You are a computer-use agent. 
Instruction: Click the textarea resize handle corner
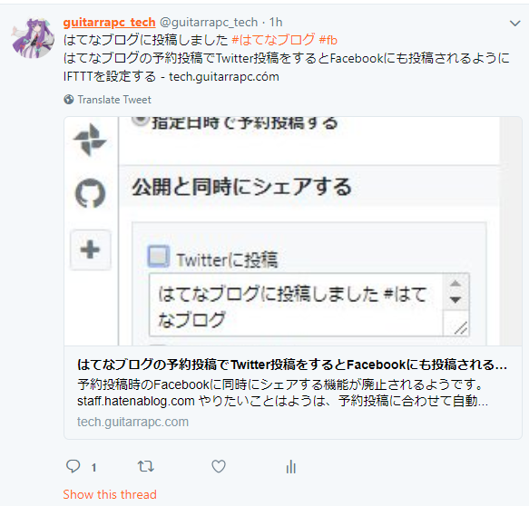[461, 328]
